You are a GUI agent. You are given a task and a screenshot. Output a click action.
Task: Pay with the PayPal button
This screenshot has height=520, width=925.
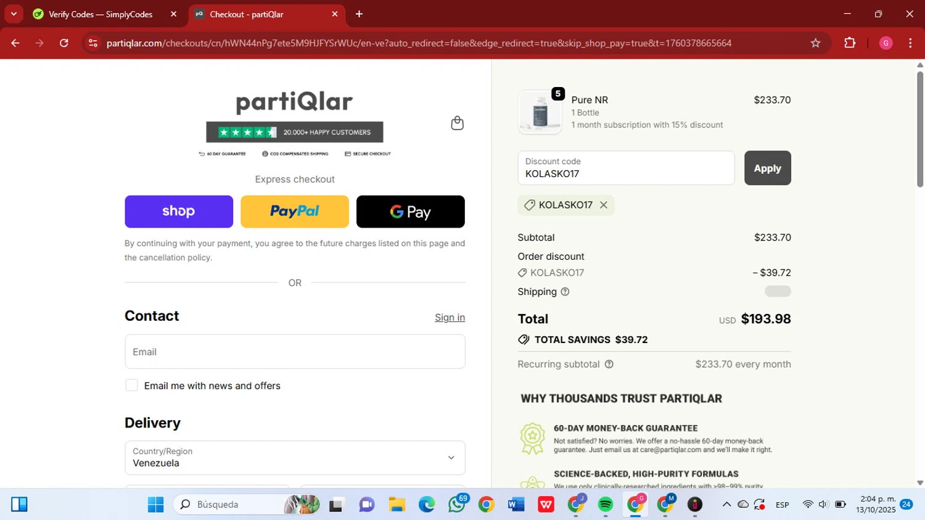(295, 212)
